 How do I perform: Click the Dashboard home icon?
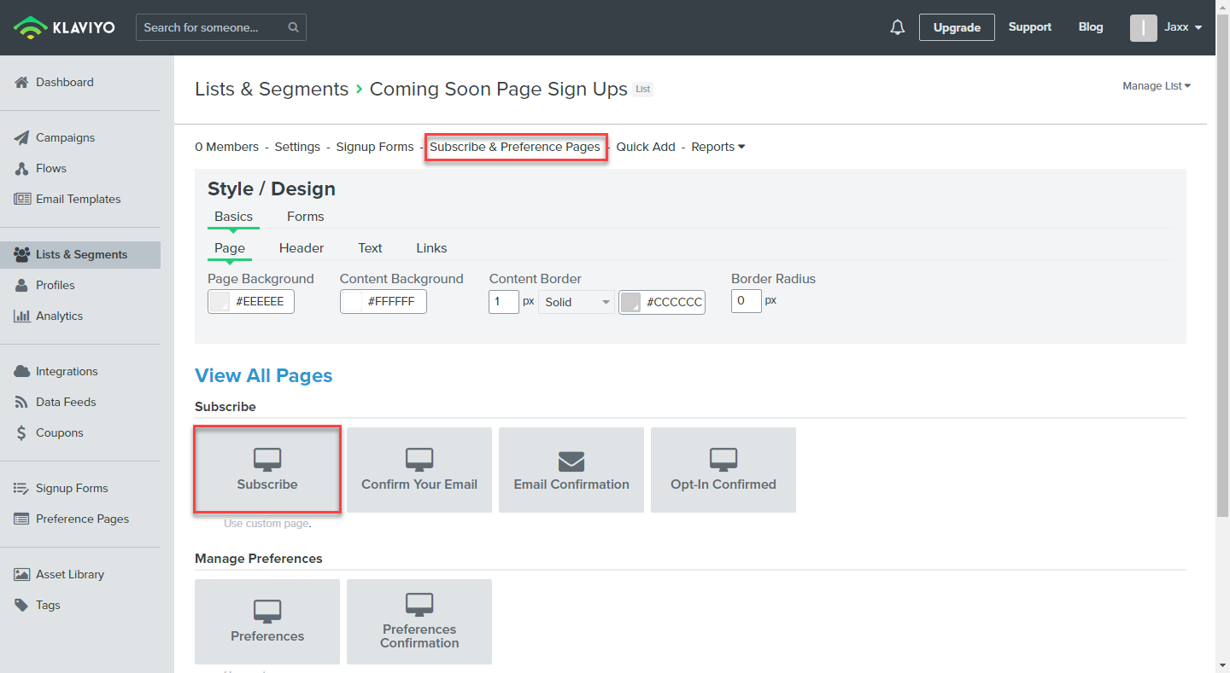(22, 82)
